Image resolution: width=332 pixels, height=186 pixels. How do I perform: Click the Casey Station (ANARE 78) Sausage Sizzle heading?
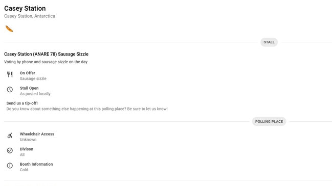click(46, 54)
